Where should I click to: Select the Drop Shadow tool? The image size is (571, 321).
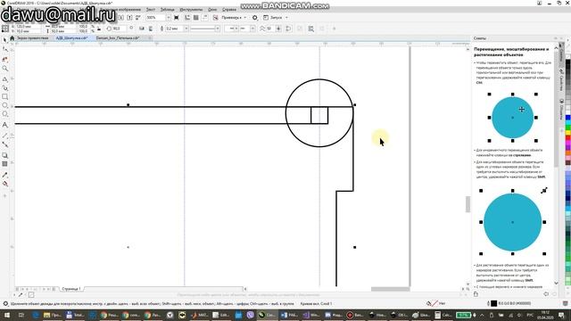click(x=4, y=155)
